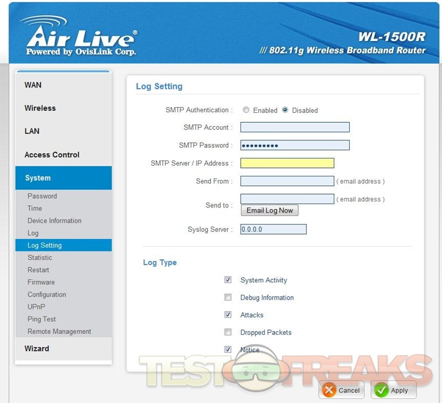Select the Enabled SMTP Authentication radio
The image size is (442, 403).
[246, 110]
